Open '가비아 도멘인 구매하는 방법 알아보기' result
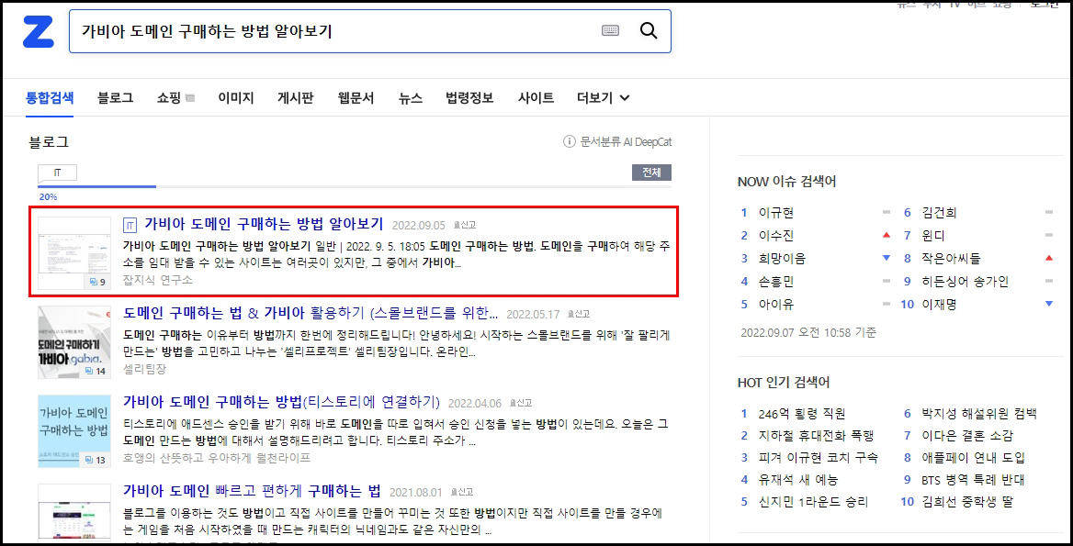The width and height of the screenshot is (1073, 546). (x=264, y=224)
